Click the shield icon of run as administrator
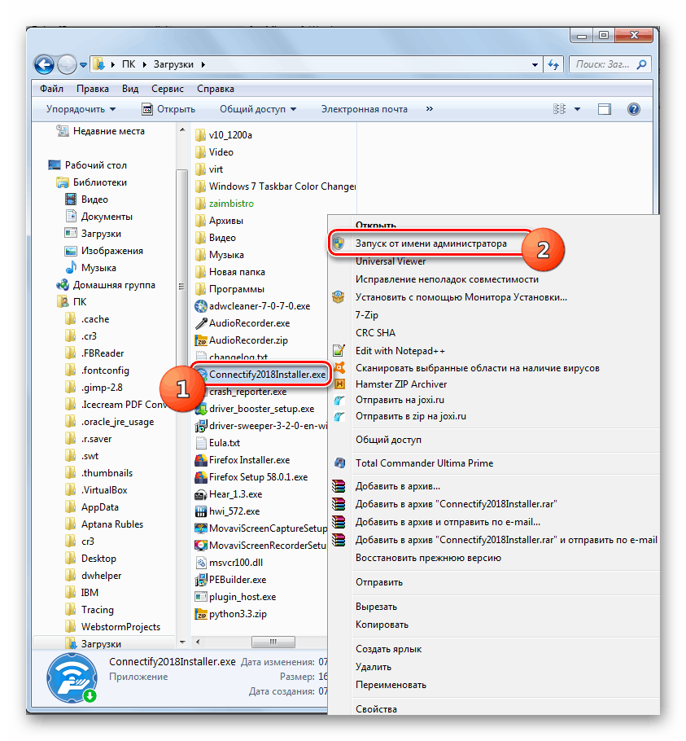Viewport: 686px width, 741px height. 339,243
